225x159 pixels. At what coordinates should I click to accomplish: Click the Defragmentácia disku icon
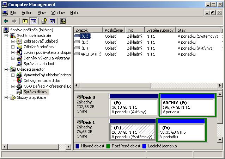pyautogui.click(x=19, y=81)
